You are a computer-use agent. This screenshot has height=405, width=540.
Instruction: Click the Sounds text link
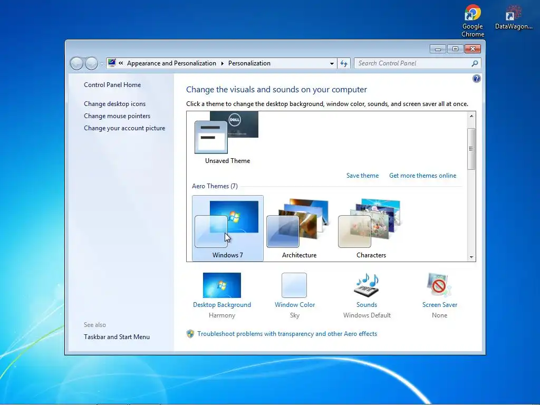[367, 305]
